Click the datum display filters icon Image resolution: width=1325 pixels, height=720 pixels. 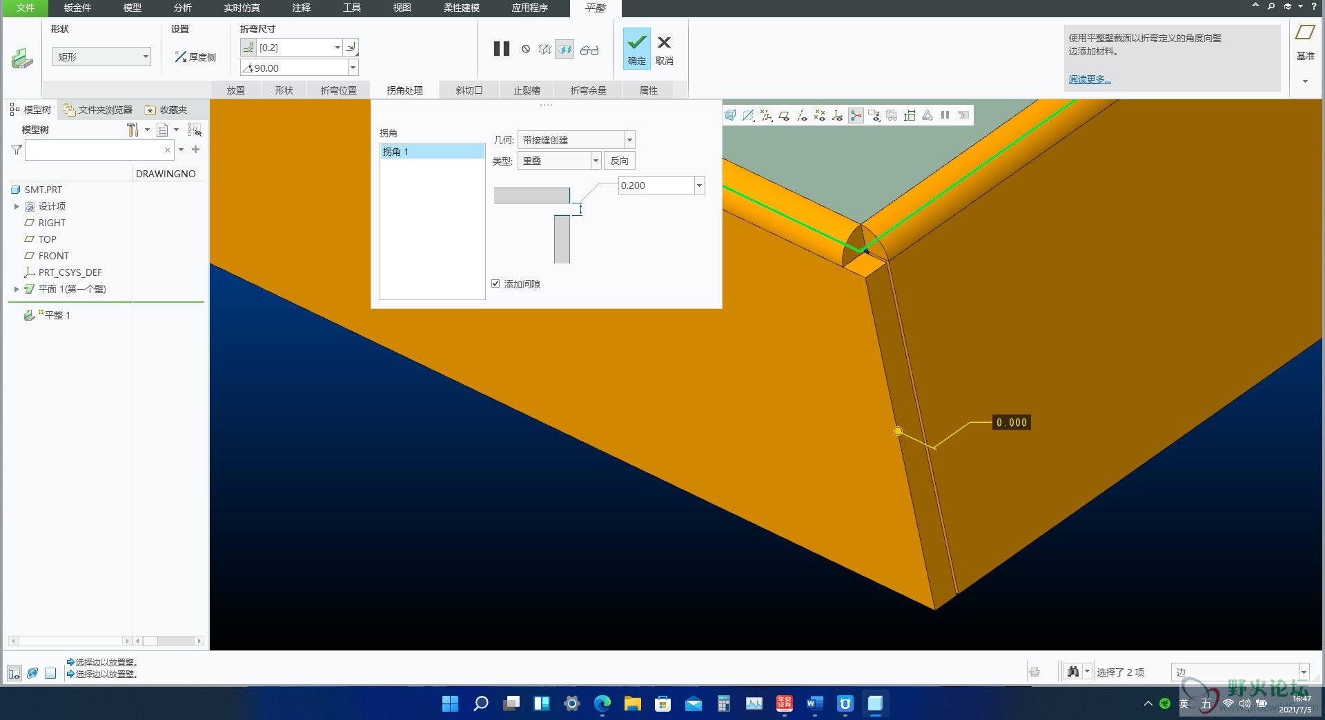click(766, 115)
